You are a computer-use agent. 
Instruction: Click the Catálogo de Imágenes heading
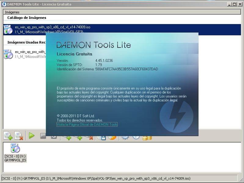(x=27, y=18)
